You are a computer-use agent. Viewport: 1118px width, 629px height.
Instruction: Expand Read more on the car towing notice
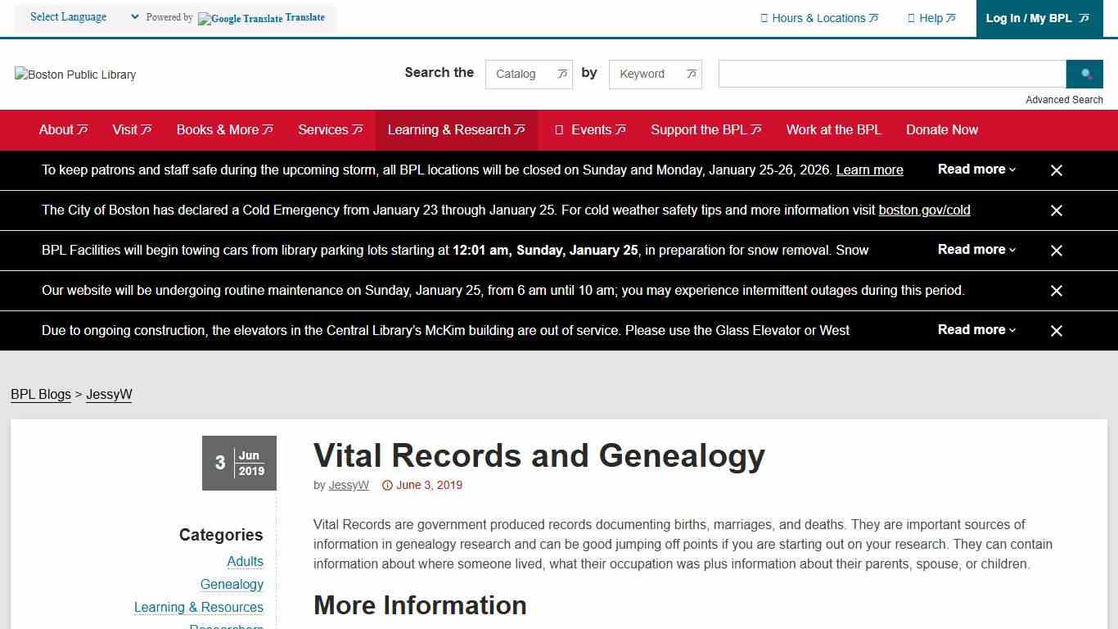coord(976,250)
